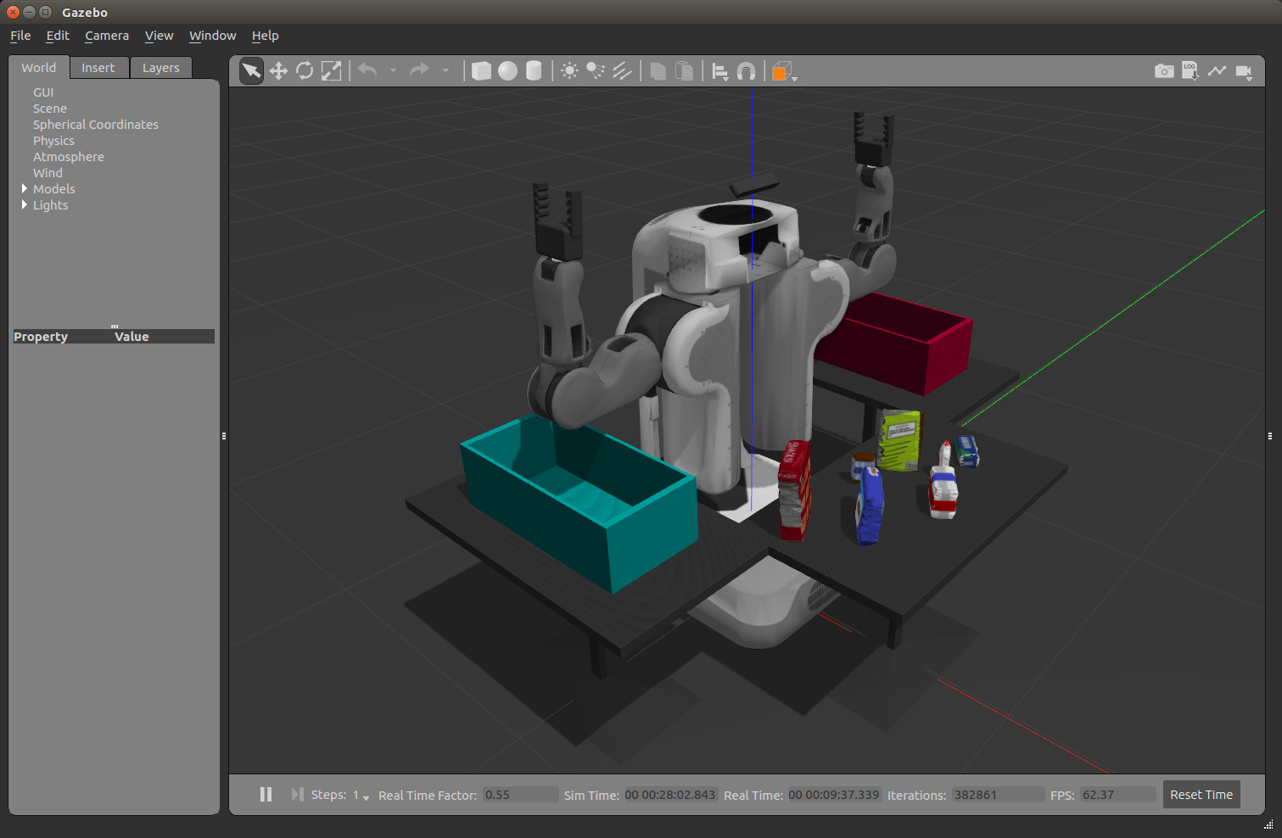Add a spot light

pos(596,71)
